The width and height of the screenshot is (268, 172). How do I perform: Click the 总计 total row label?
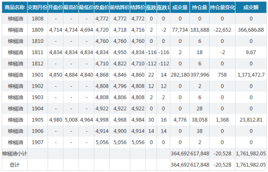click(x=15, y=165)
